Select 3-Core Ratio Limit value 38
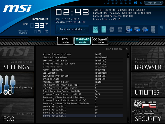165x124 pixels. (x=96, y=113)
